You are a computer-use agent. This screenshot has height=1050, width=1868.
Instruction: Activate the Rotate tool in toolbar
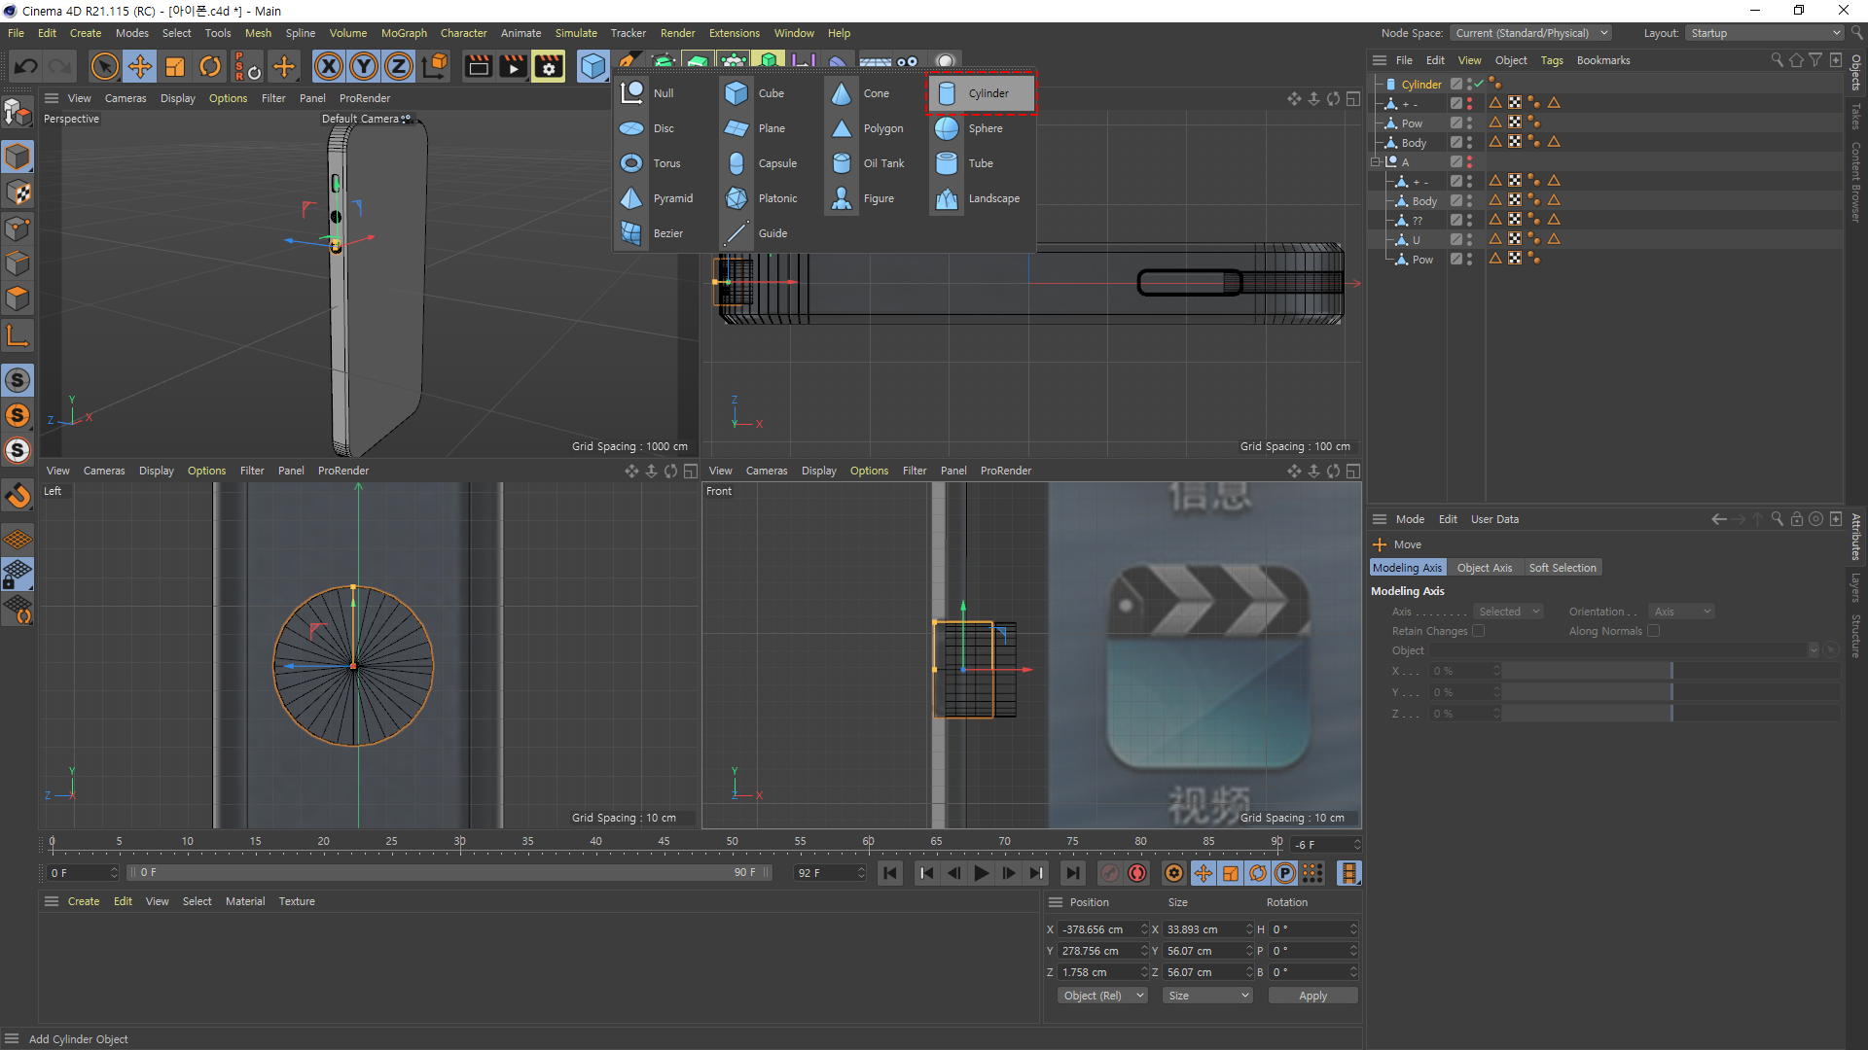(x=210, y=66)
